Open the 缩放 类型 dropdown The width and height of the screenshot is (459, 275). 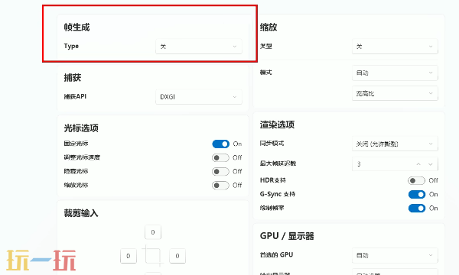point(395,47)
